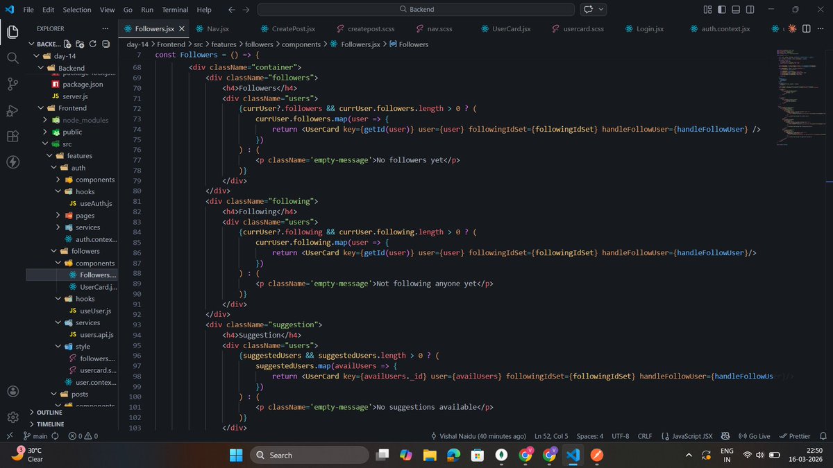This screenshot has width=833, height=468.
Task: Collapse all folders in Explorer
Action: pos(105,44)
